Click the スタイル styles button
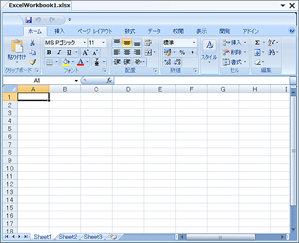The height and width of the screenshot is (243, 299). tap(209, 51)
